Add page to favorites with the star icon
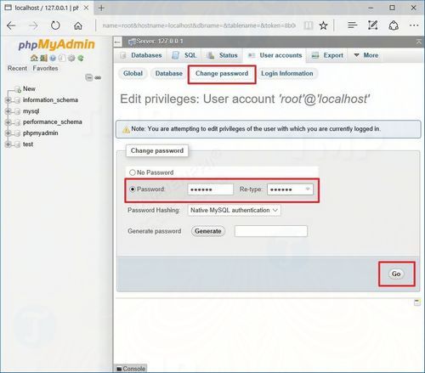The image size is (425, 373). [x=323, y=25]
